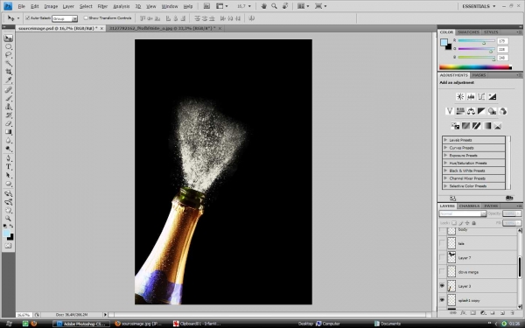The image size is (525, 328).
Task: Select the History Brush tool
Action: tap(9, 115)
